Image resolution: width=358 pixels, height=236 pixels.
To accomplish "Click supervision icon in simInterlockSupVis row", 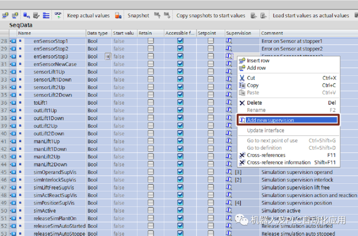I will (x=229, y=180).
